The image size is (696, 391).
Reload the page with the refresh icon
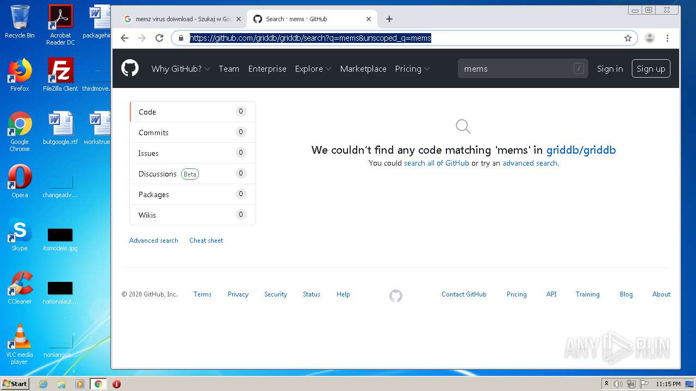coord(159,38)
